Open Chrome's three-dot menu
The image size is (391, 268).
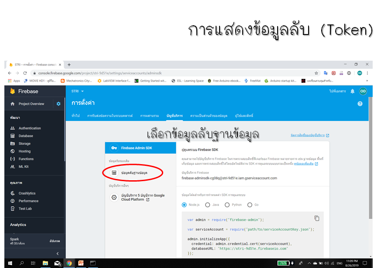click(x=367, y=73)
